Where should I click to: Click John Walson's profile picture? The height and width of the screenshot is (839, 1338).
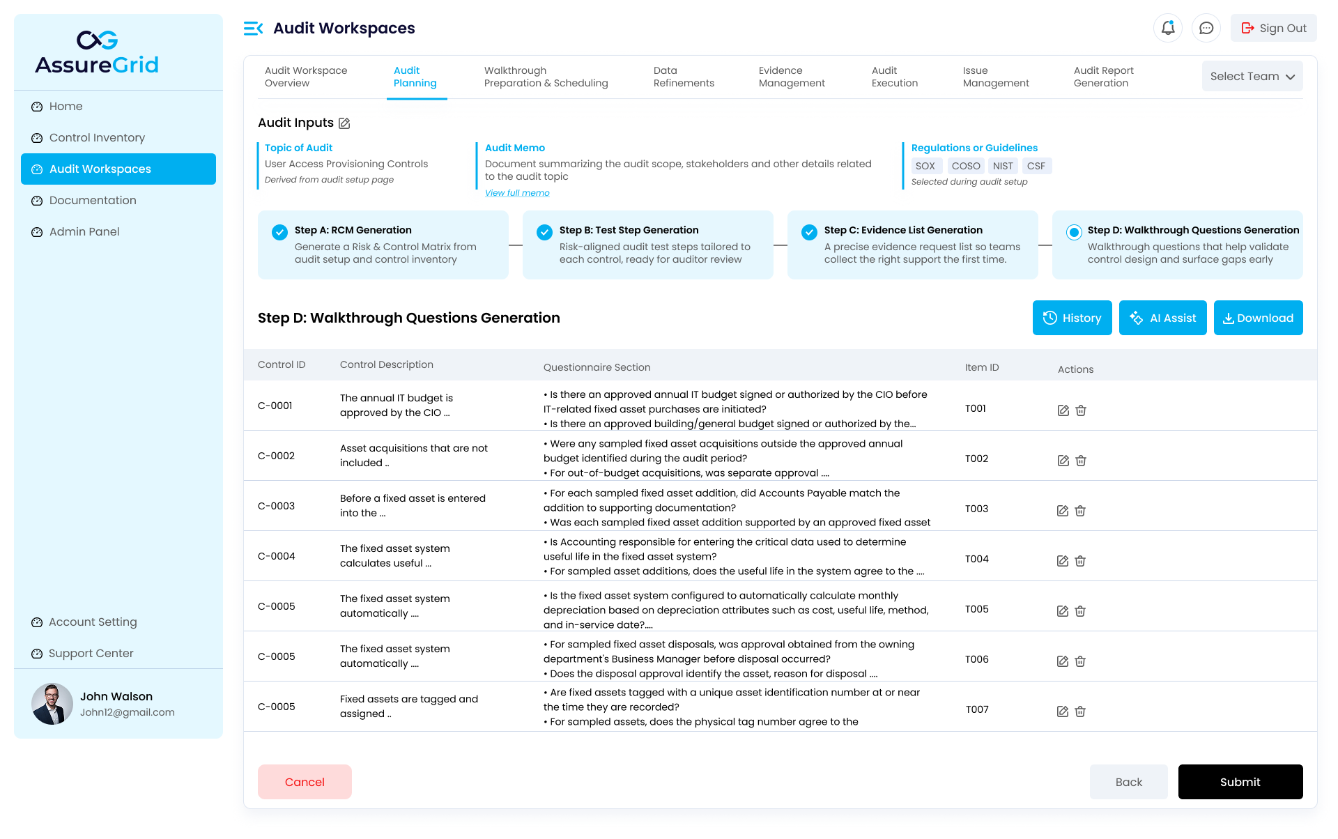point(52,704)
